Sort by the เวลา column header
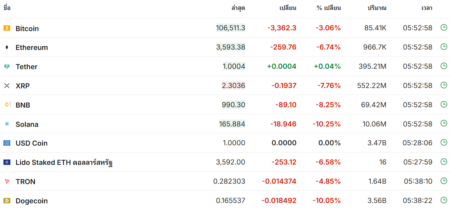Screen dimensions: 451x208 pos(426,8)
